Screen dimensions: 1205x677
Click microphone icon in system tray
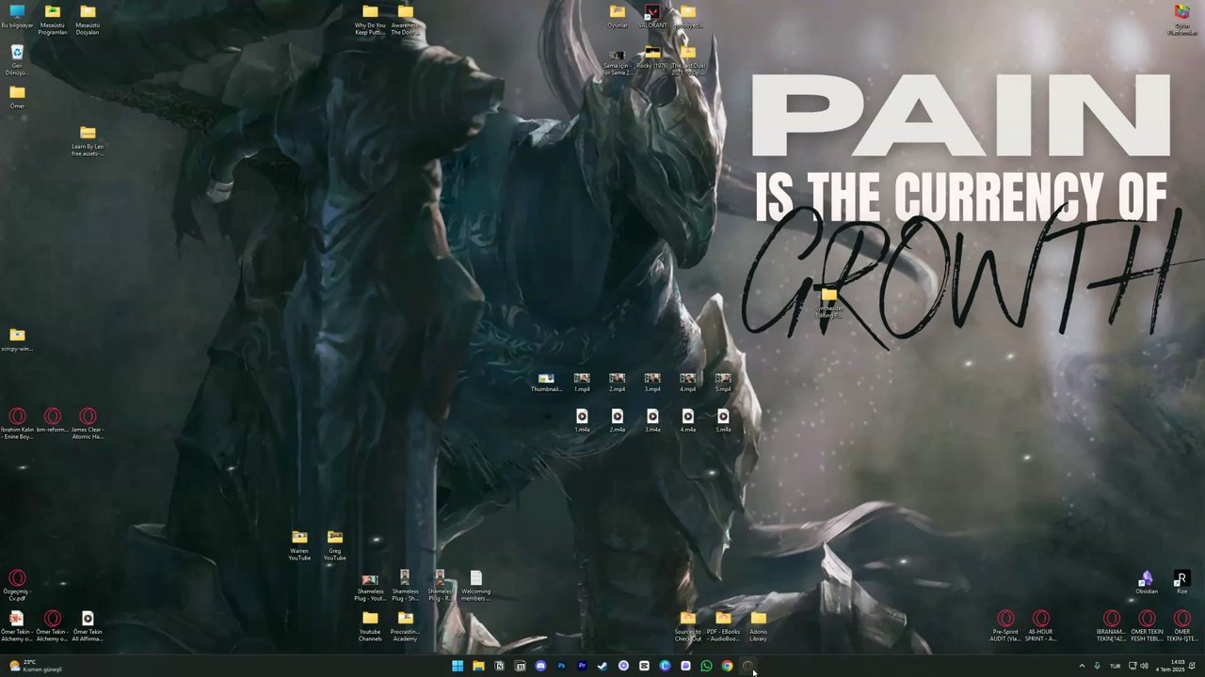1097,666
